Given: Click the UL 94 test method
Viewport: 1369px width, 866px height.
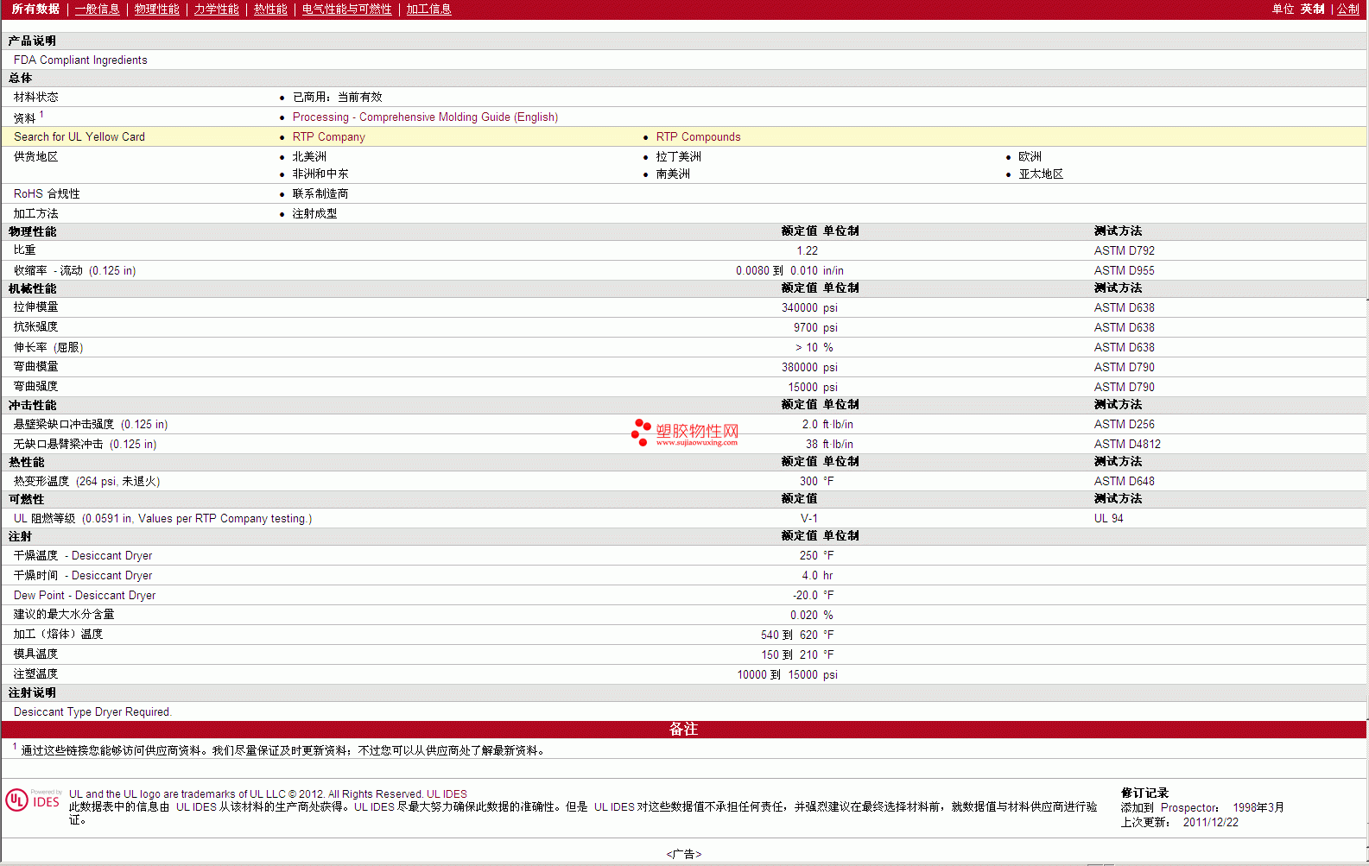Looking at the screenshot, I should pos(1108,519).
